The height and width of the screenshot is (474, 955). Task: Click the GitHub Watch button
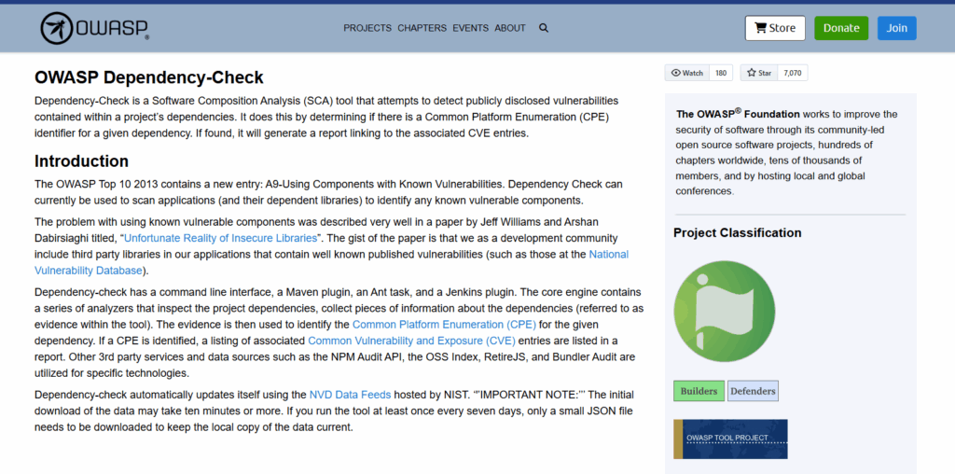[687, 73]
